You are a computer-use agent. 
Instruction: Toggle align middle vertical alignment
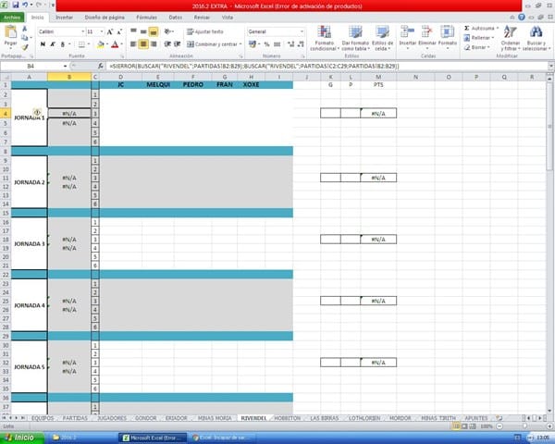coord(143,31)
